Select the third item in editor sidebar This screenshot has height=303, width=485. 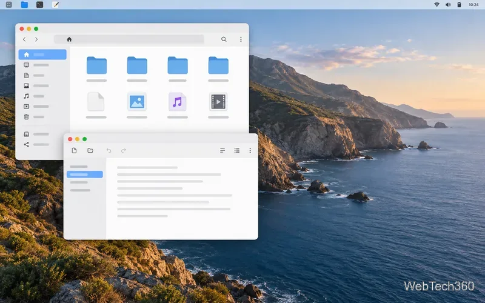click(79, 182)
